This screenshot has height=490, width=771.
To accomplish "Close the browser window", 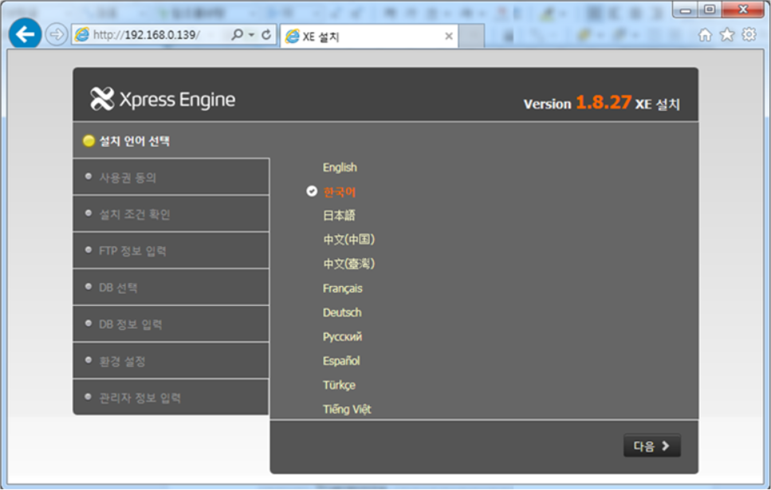I will click(x=742, y=10).
